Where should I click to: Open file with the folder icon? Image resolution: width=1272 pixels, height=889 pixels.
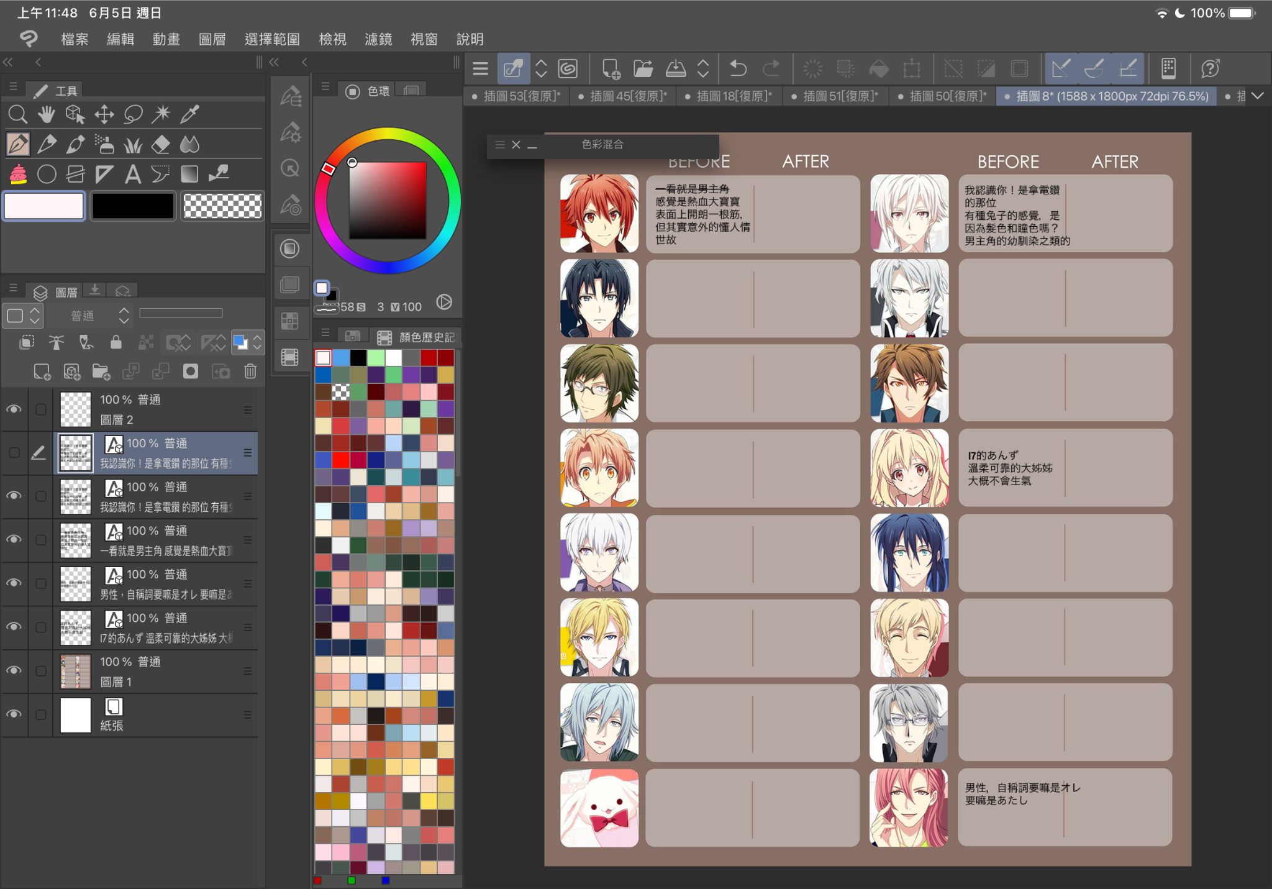pos(643,68)
